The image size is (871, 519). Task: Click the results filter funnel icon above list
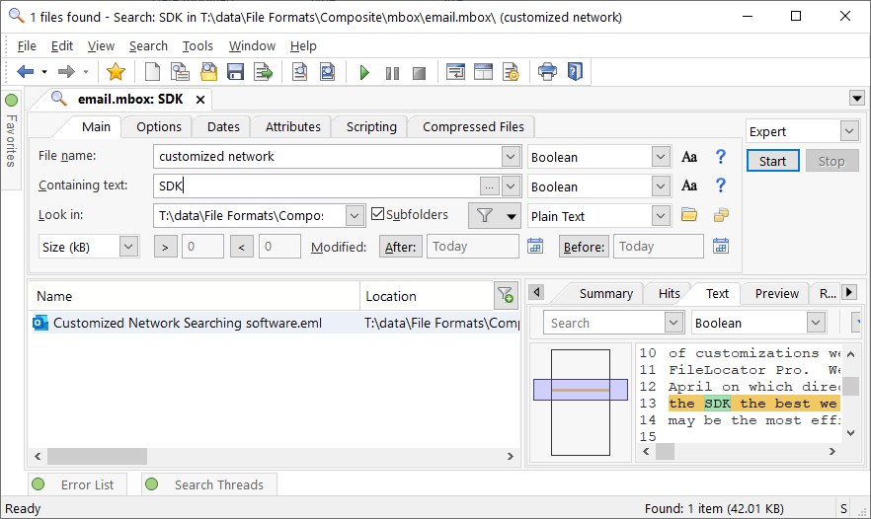506,295
